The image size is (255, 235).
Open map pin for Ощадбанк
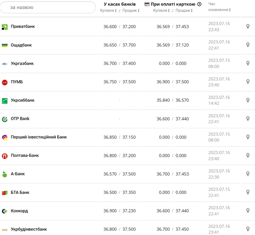[x=248, y=45]
